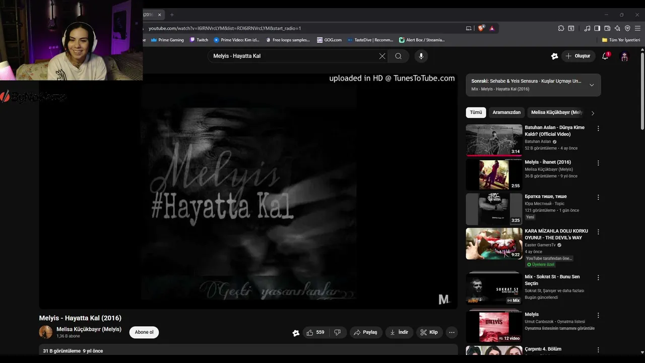
Task: Open more options for Batuhan Aslan video
Action: (598, 129)
